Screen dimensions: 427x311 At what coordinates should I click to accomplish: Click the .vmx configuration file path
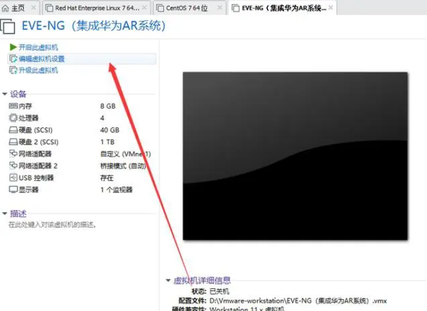click(298, 300)
